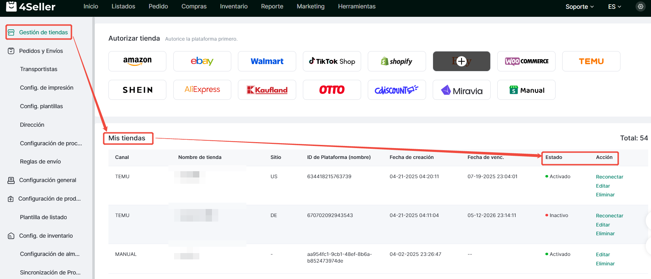The height and width of the screenshot is (279, 651).
Task: Authorize a Walmart store
Action: 267,61
